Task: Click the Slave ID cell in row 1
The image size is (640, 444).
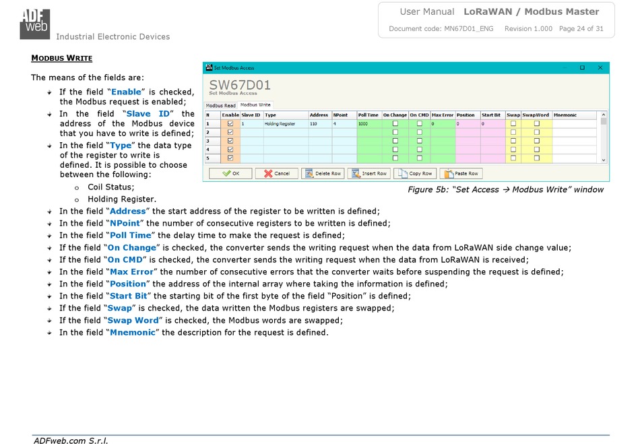Action: (251, 124)
